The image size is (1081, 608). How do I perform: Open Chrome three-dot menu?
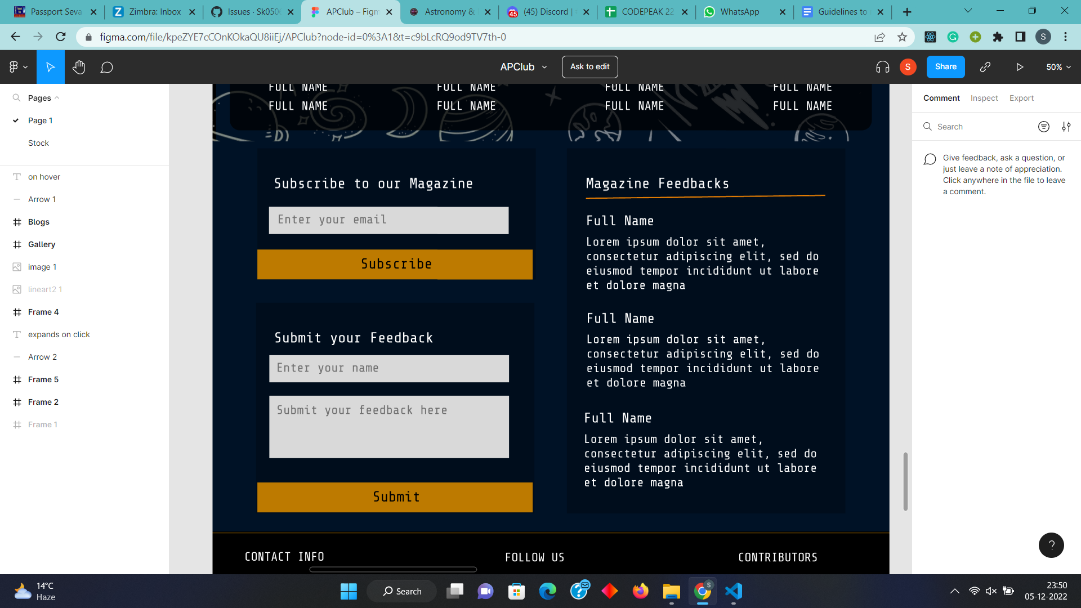[x=1065, y=37]
